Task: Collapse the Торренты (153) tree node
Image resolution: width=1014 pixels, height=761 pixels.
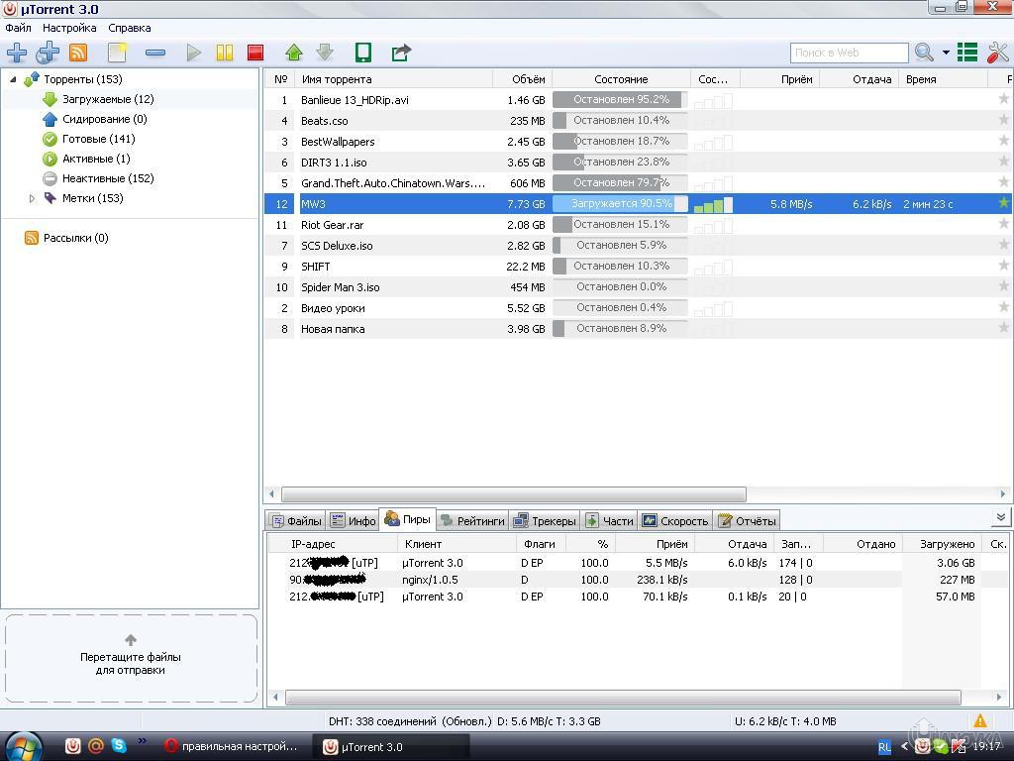Action: click(13, 79)
